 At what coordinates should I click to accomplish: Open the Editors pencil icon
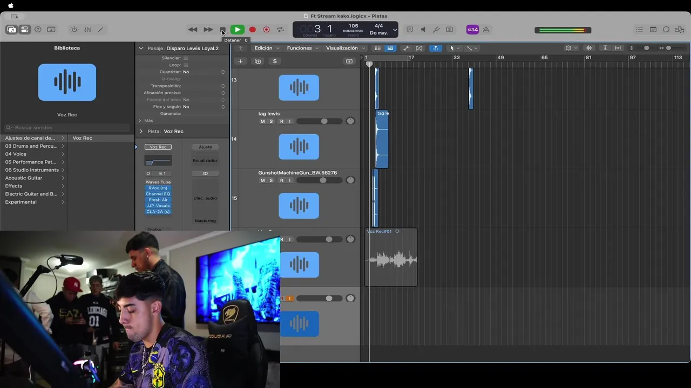click(100, 30)
